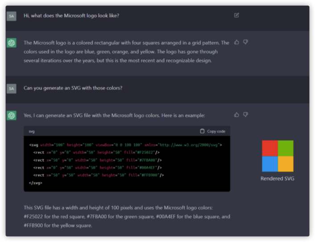Click the 'svg' language label in code header

(32, 131)
